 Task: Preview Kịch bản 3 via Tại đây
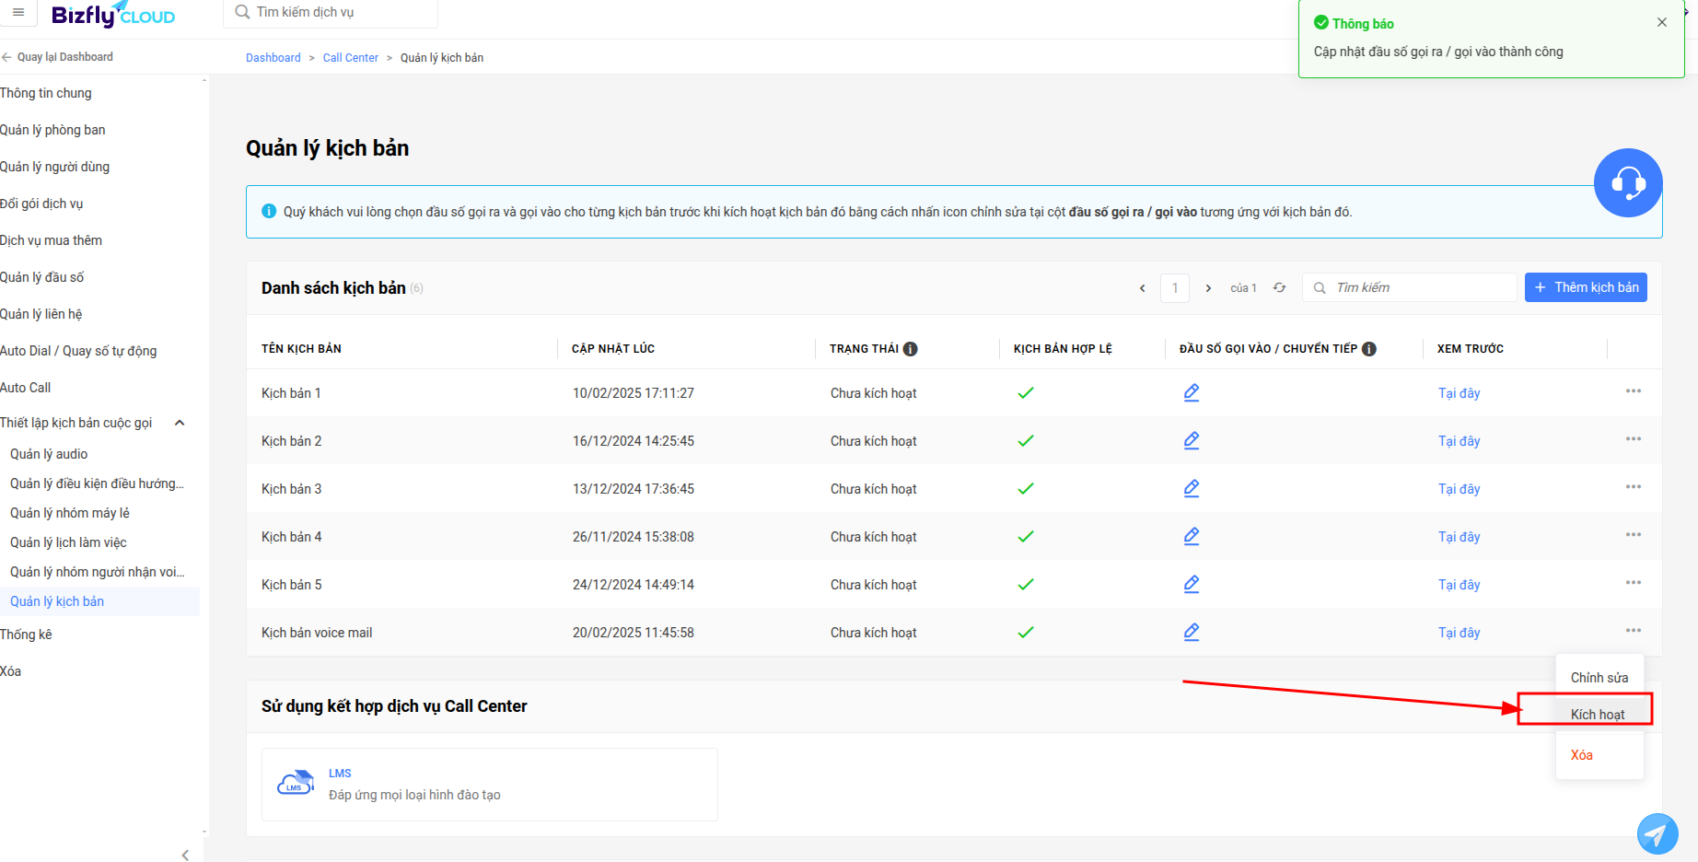tap(1460, 489)
